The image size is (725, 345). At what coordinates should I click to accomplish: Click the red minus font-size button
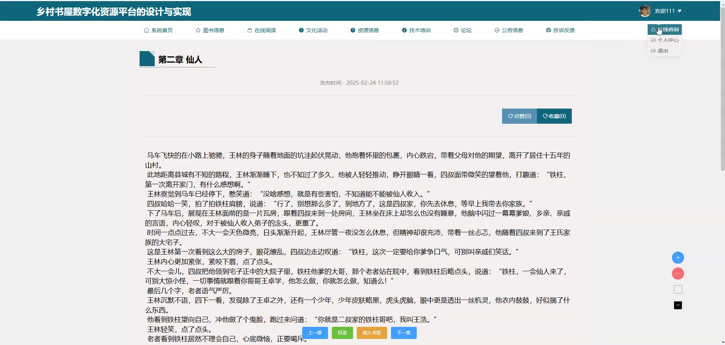pyautogui.click(x=678, y=274)
